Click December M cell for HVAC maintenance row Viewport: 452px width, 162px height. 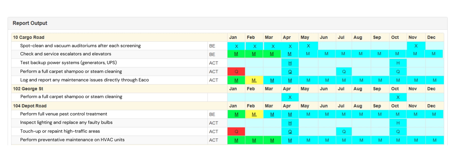(435, 140)
